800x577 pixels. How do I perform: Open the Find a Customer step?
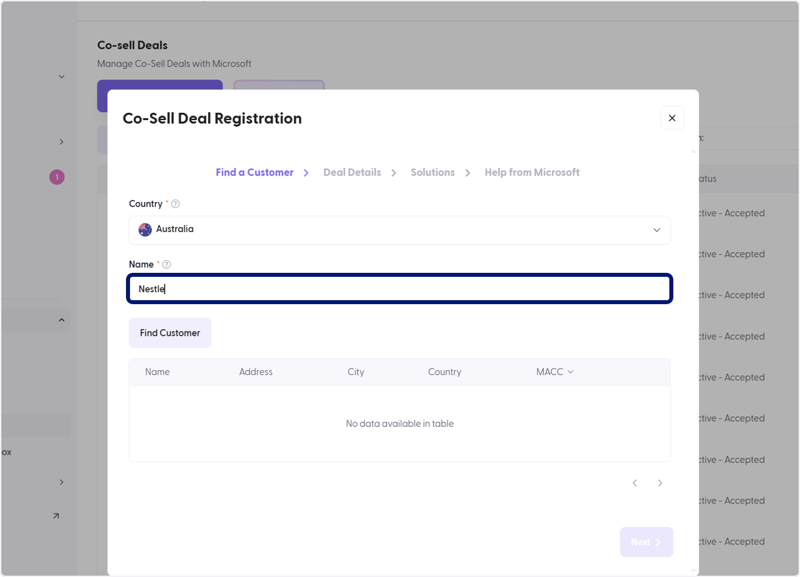point(255,172)
